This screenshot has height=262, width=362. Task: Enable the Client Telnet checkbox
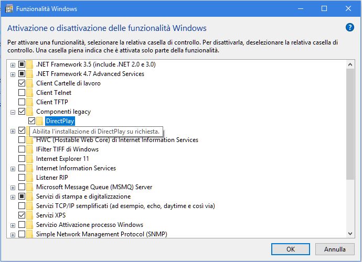(x=22, y=93)
